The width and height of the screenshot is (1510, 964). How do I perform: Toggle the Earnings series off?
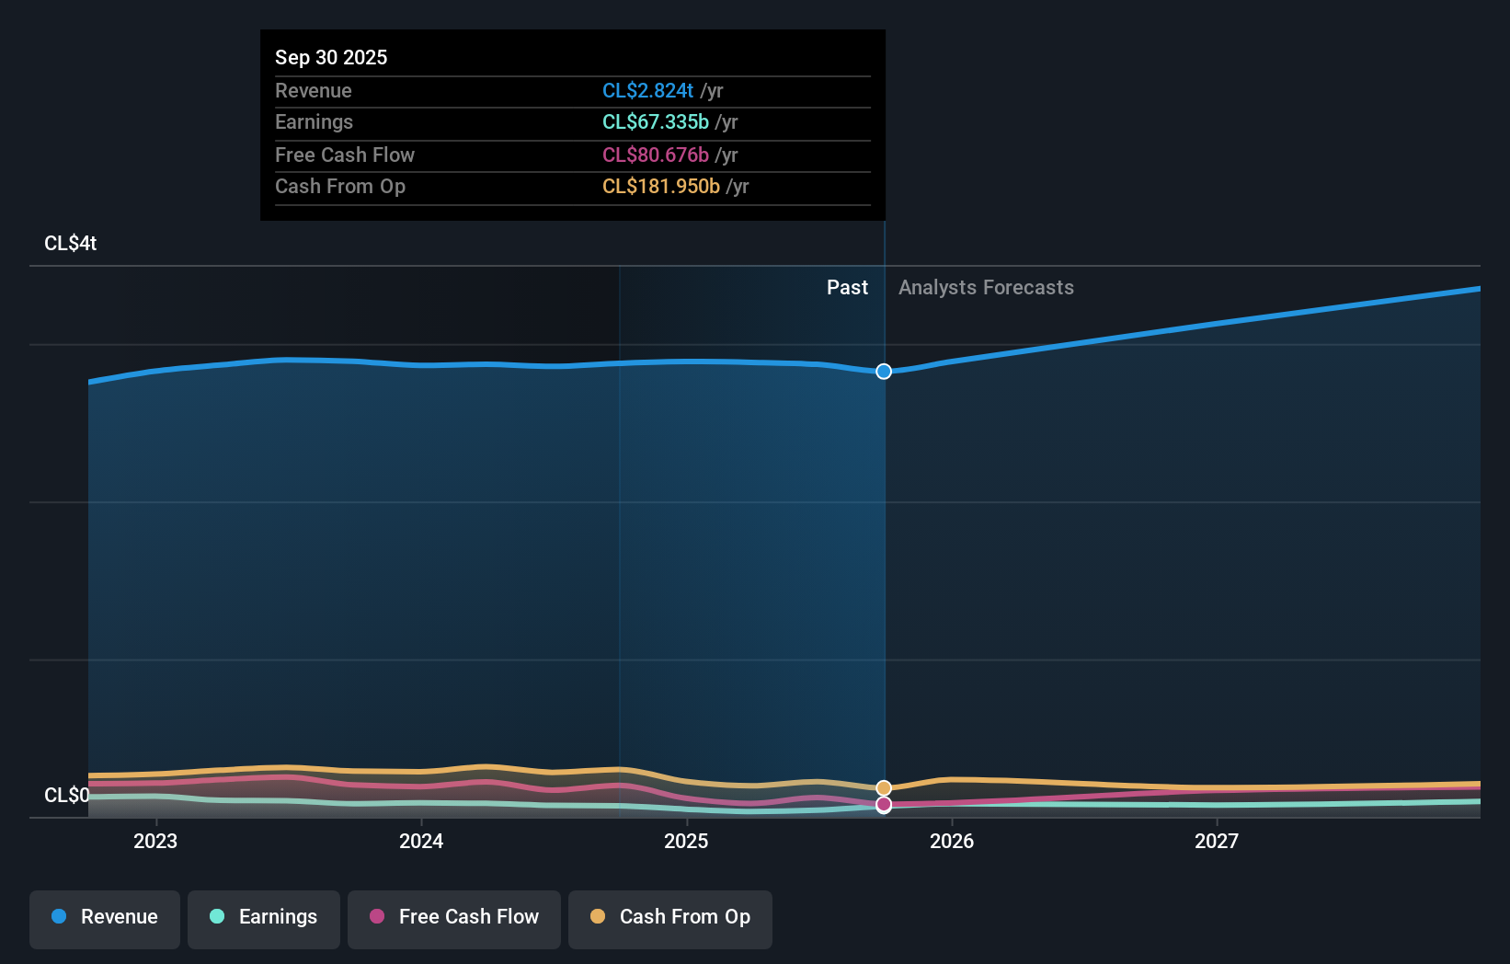[264, 919]
